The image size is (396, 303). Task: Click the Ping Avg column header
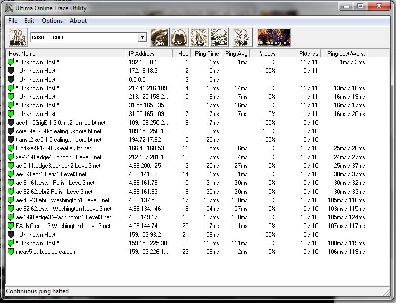point(236,54)
